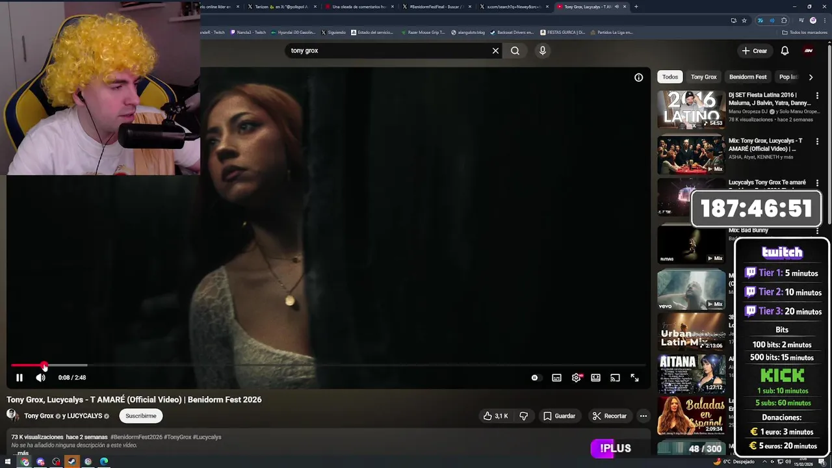Open a new browser tab
The height and width of the screenshot is (468, 832).
pyautogui.click(x=636, y=6)
